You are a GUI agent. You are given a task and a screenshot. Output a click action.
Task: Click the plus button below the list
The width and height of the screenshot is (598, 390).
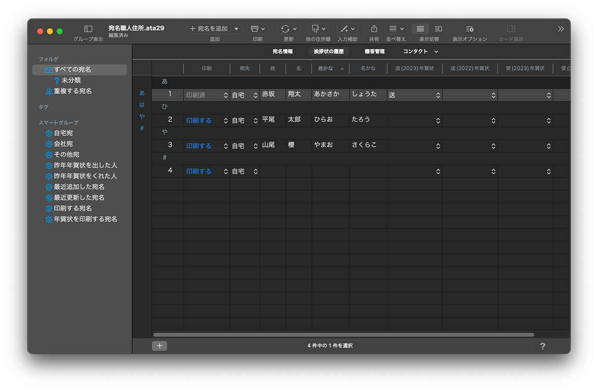click(160, 346)
